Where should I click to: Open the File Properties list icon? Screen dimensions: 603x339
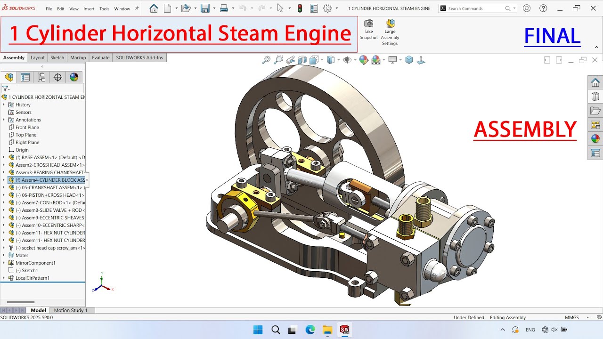tap(314, 8)
